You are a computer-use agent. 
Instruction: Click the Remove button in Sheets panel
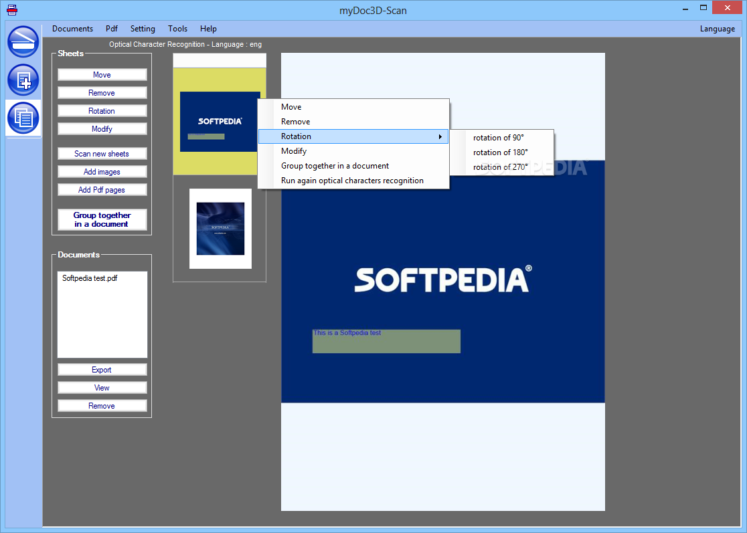tap(102, 93)
